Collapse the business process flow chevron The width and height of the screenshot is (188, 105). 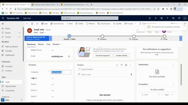pyautogui.click(x=51, y=38)
